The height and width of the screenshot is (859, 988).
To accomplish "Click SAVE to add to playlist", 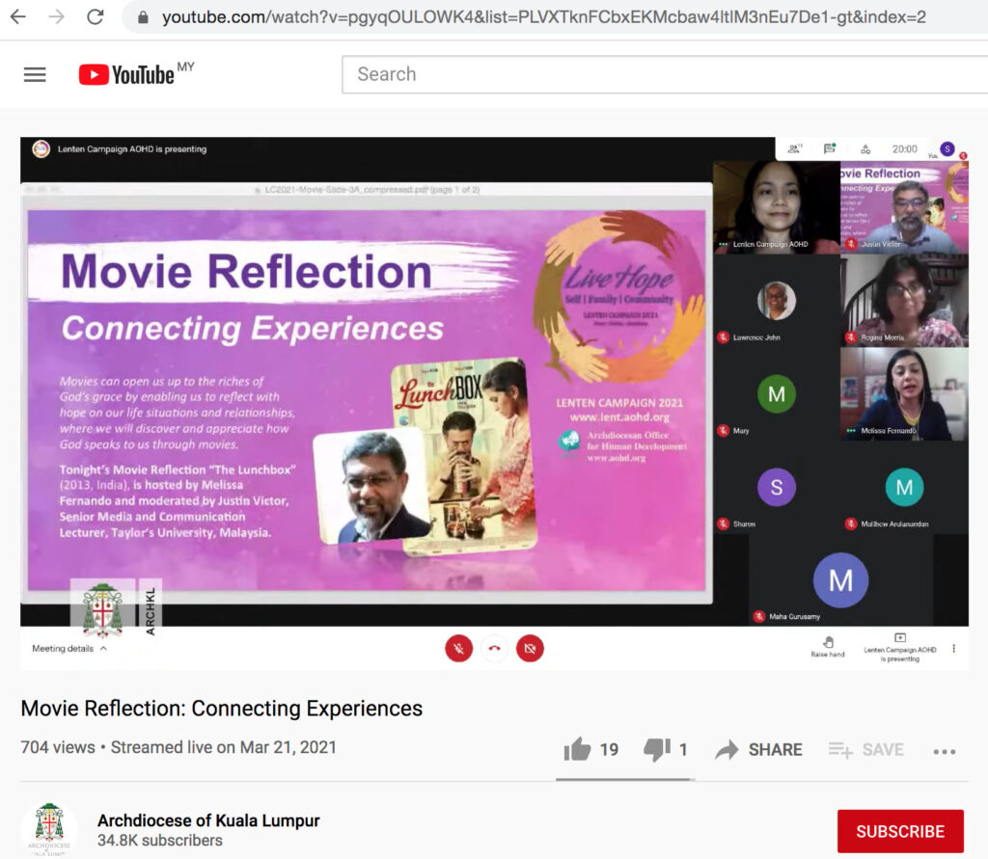I will tap(865, 750).
